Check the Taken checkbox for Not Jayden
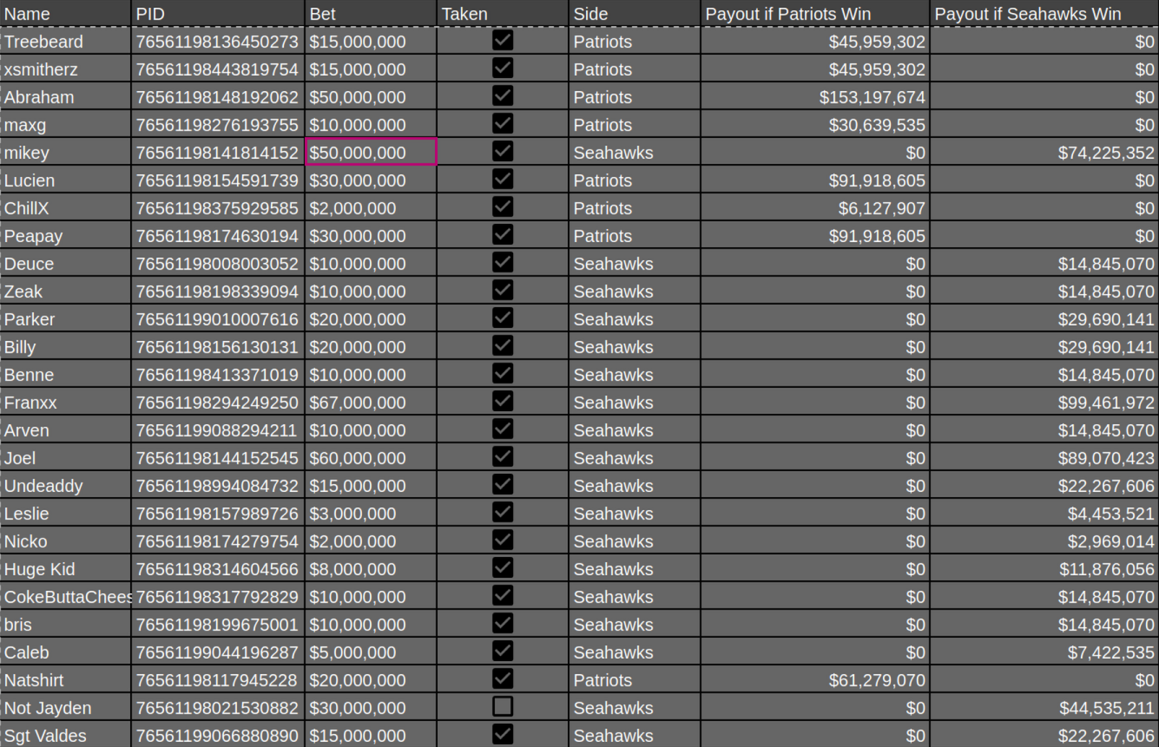The image size is (1159, 747). click(x=502, y=707)
